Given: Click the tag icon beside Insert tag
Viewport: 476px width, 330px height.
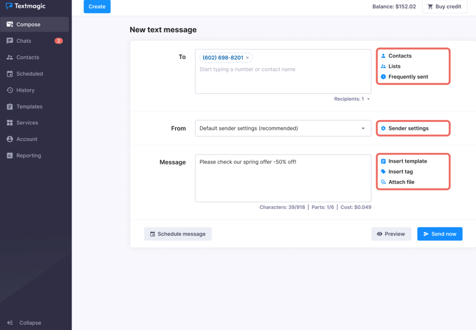Looking at the screenshot, I should 383,172.
